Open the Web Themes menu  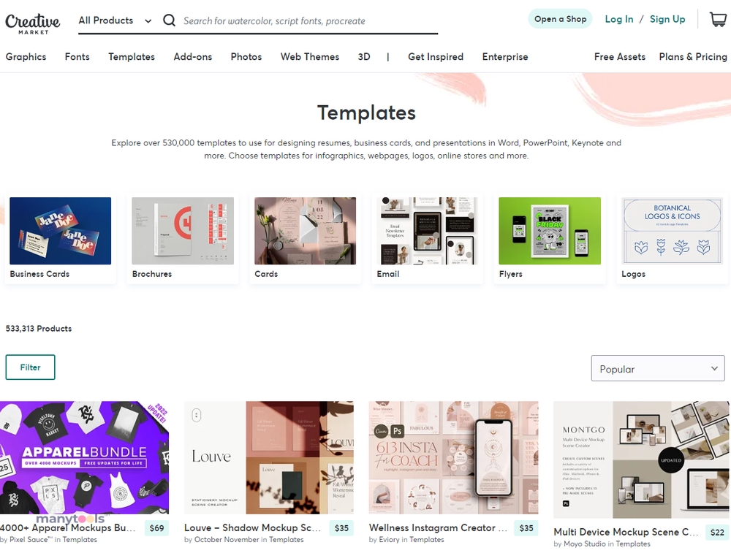click(309, 57)
